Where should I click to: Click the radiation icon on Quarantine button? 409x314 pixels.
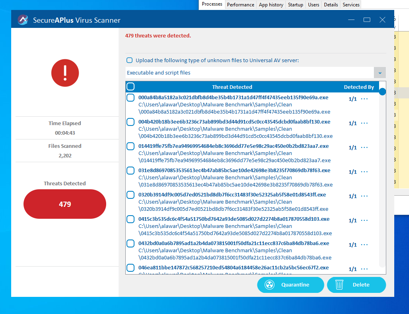(269, 285)
